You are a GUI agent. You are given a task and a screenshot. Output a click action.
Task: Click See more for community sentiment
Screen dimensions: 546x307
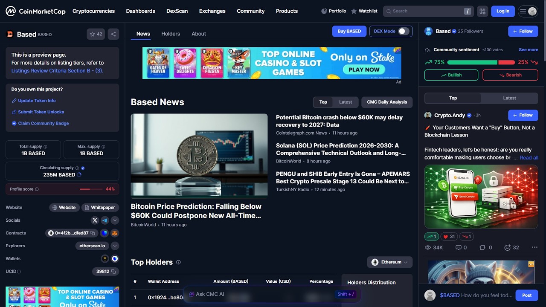(x=529, y=50)
